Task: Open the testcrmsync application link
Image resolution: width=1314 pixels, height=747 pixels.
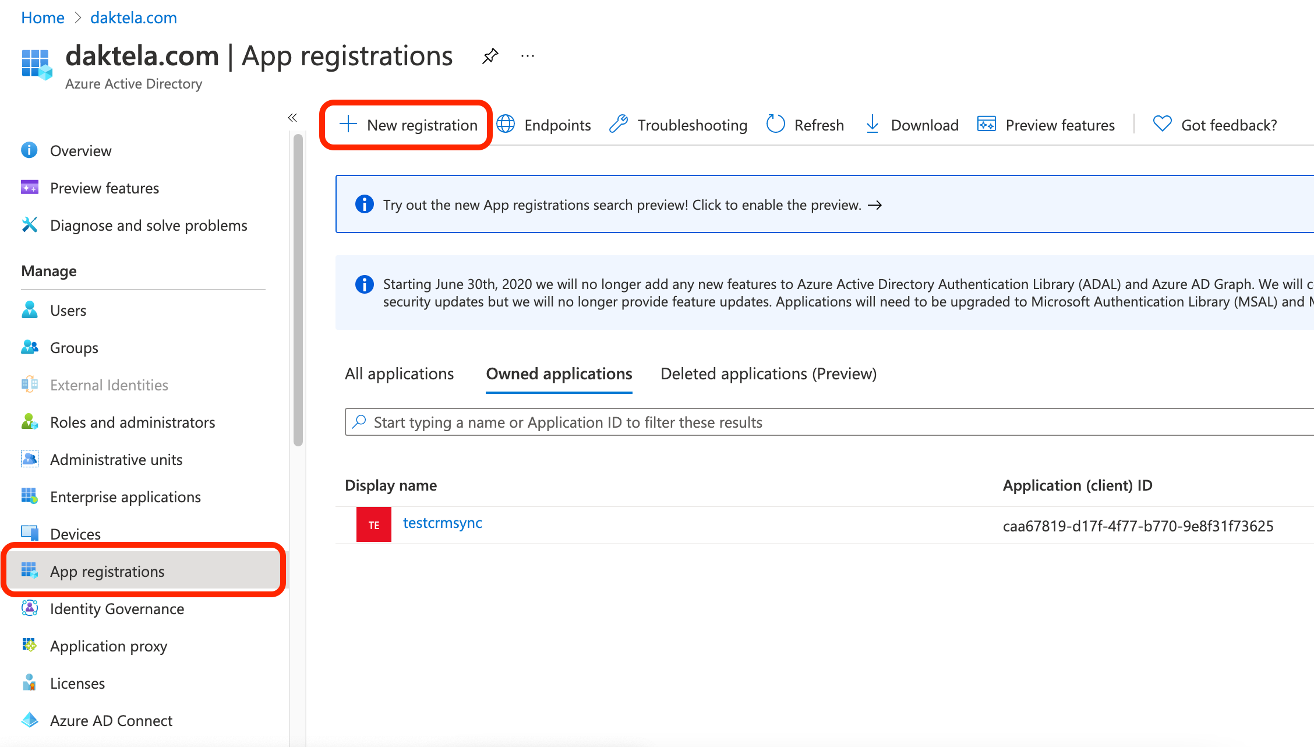Action: pos(442,523)
